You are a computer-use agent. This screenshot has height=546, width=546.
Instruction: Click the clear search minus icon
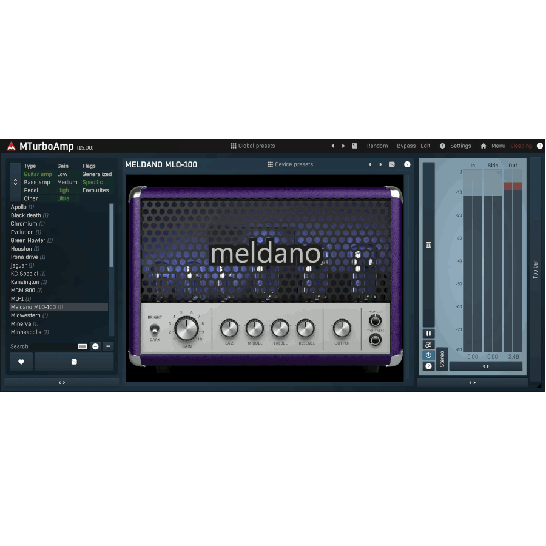pyautogui.click(x=95, y=346)
